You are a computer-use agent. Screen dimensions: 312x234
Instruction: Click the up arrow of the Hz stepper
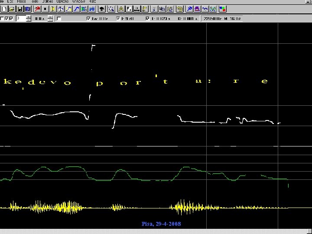pyautogui.click(x=51, y=17)
